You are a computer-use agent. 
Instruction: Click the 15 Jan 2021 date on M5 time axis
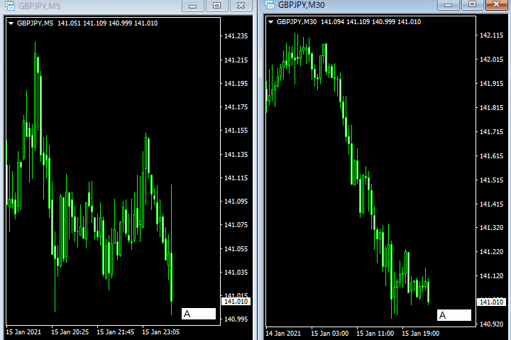click(x=23, y=332)
